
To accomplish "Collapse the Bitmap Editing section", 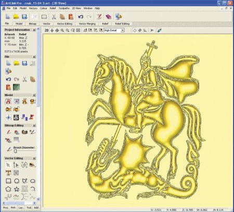I will [x=34, y=125].
